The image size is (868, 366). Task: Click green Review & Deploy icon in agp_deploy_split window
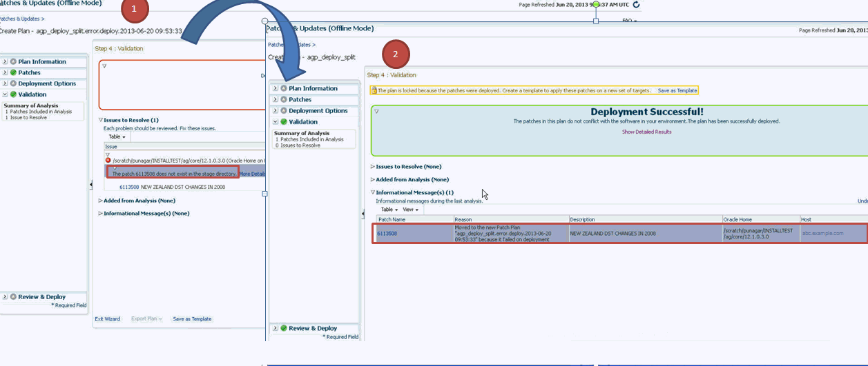284,328
